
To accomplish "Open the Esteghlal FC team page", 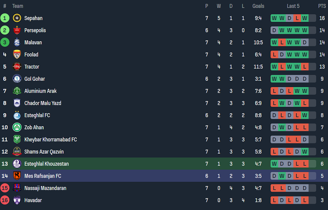I will click(37, 115).
